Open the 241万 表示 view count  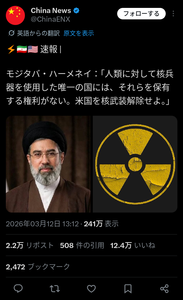(x=101, y=224)
